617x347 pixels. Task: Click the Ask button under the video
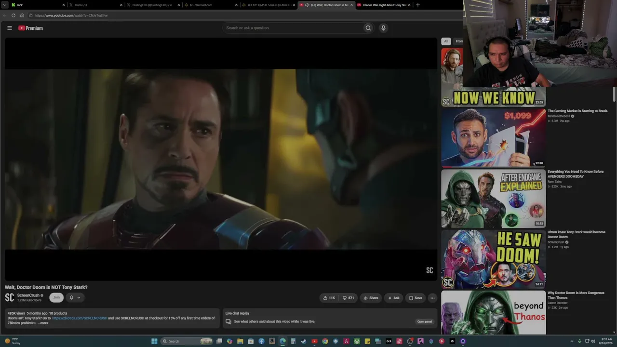394,298
